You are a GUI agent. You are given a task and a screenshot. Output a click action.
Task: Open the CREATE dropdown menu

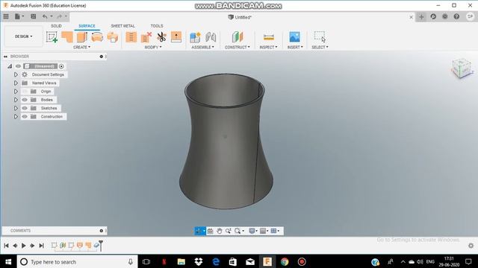coord(81,47)
